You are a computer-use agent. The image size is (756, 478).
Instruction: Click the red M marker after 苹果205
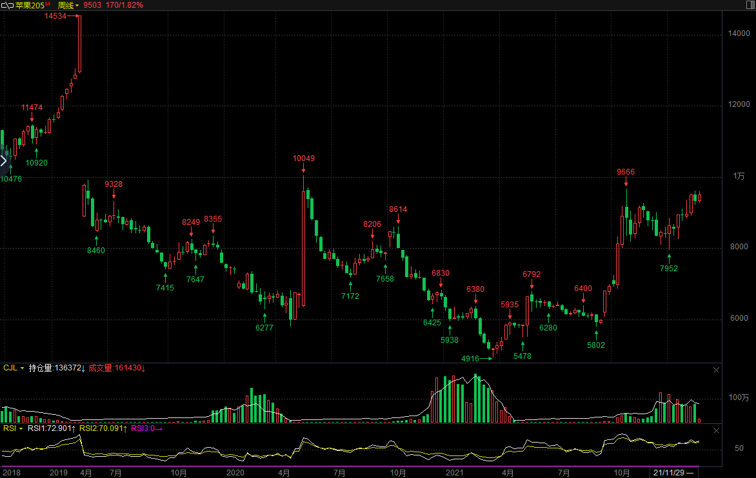click(x=48, y=4)
